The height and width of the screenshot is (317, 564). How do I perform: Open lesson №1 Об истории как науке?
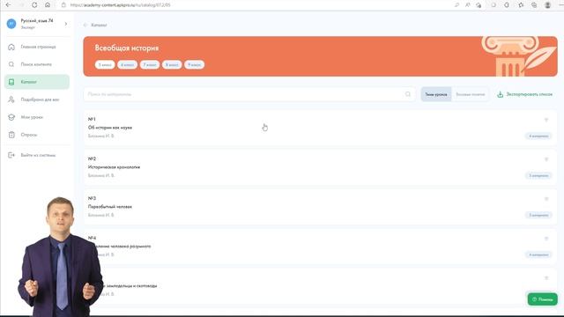(x=320, y=128)
